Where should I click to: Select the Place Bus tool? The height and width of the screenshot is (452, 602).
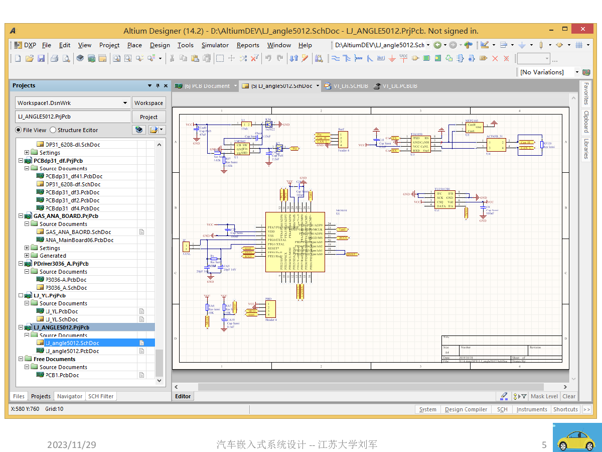[347, 58]
